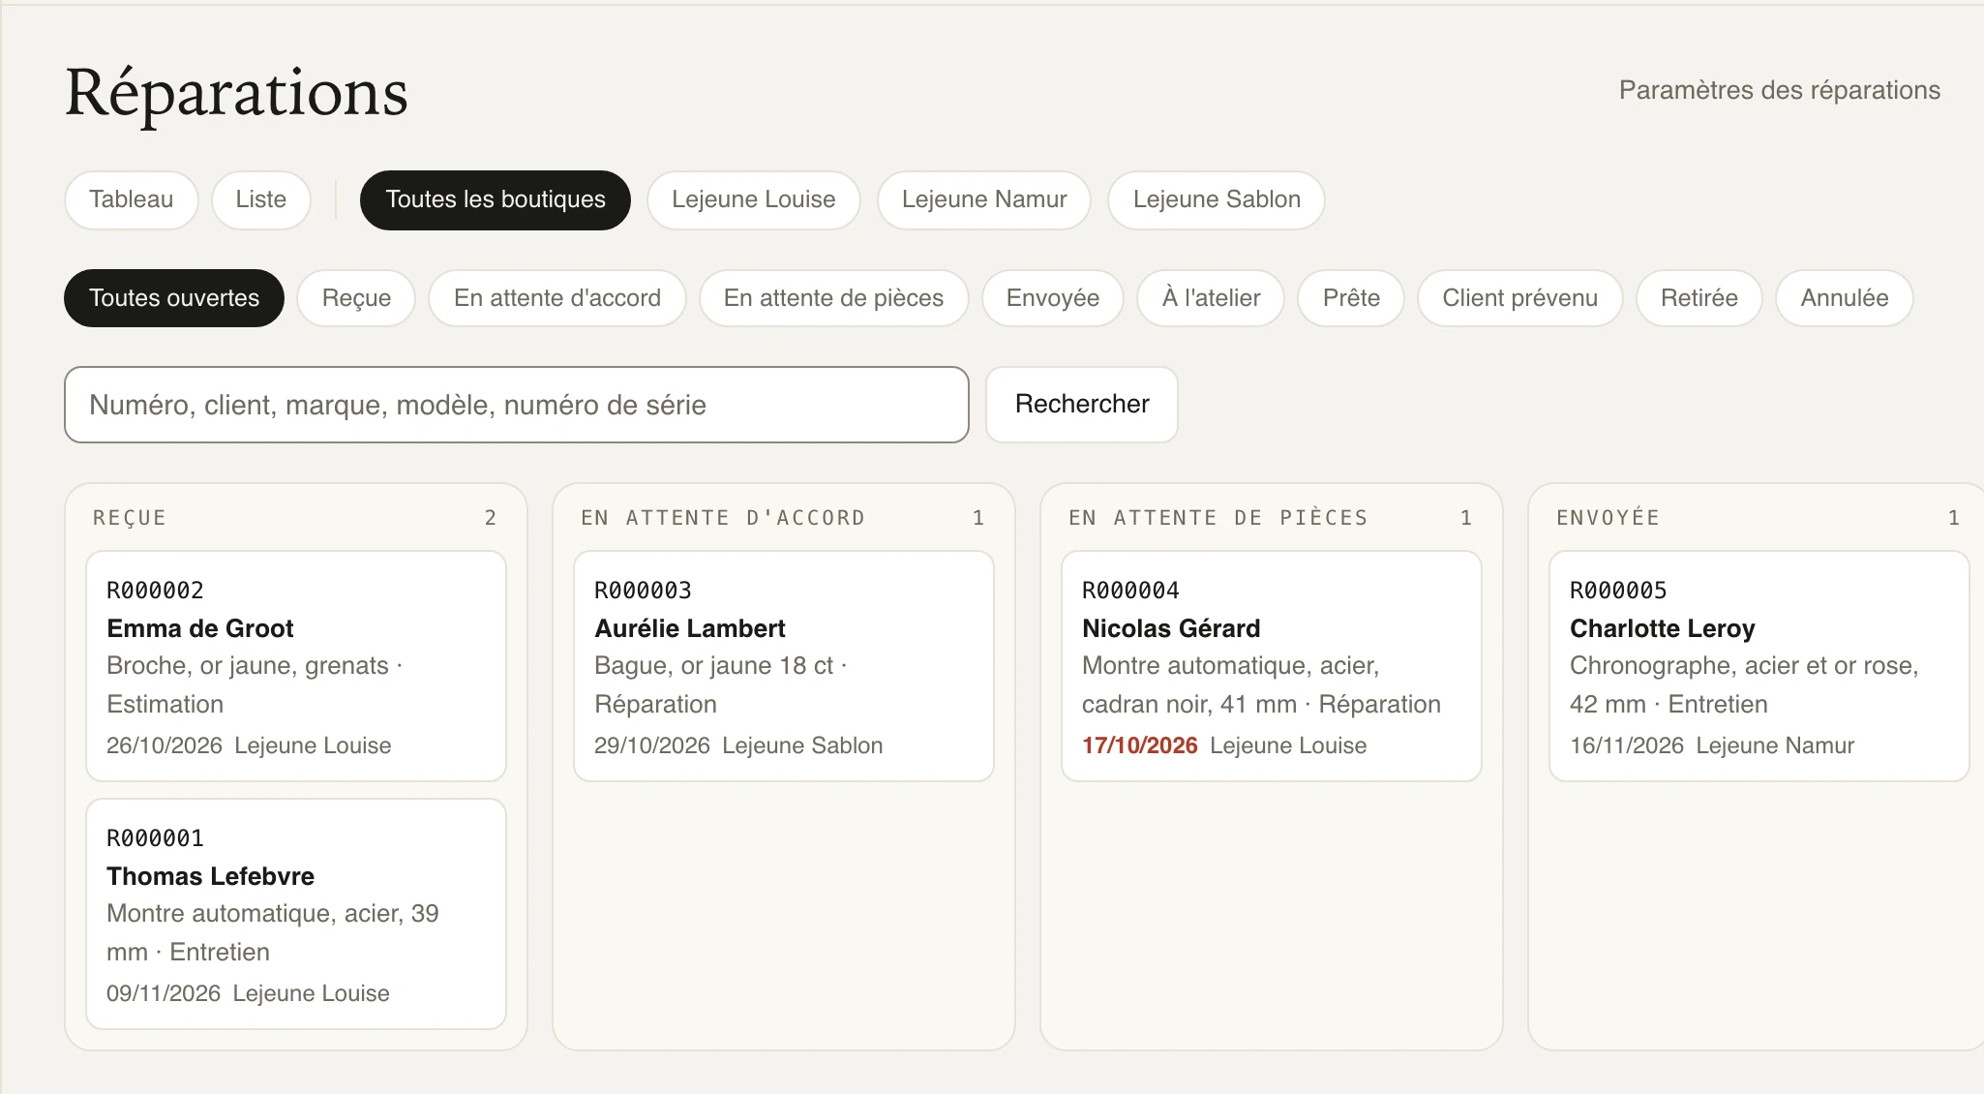Show repairs with À l'atelier status
Image resolution: width=1984 pixels, height=1094 pixels.
click(x=1211, y=298)
